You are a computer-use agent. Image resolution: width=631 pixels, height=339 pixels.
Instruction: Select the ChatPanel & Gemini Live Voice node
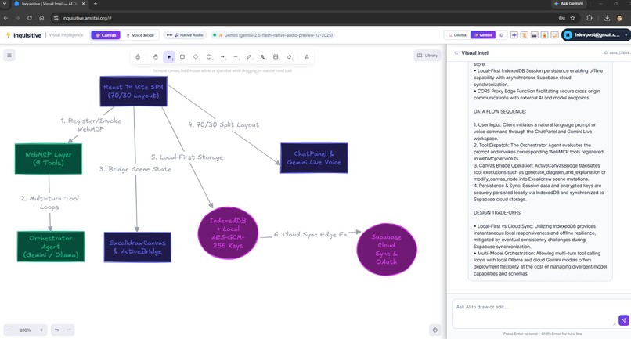pyautogui.click(x=314, y=158)
